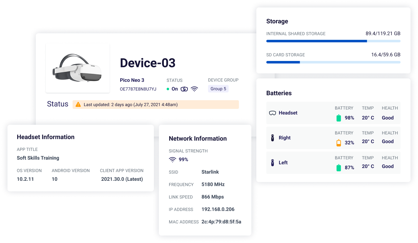Click the Wi-Fi icon beside the device status

click(195, 89)
